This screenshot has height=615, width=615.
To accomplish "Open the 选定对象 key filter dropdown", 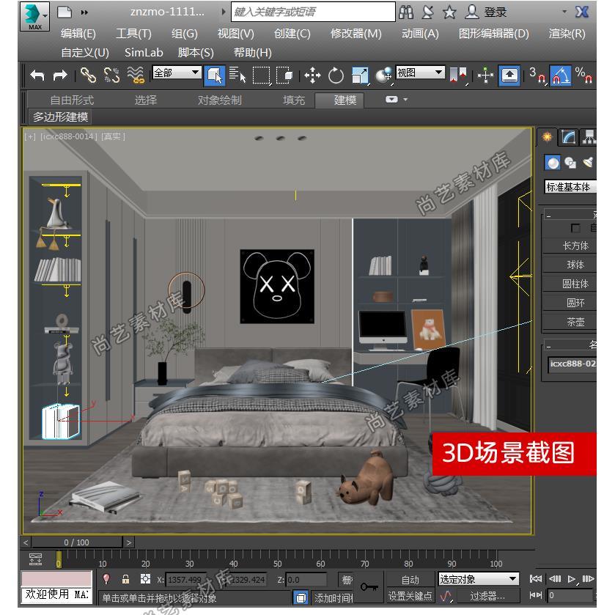I will (479, 579).
